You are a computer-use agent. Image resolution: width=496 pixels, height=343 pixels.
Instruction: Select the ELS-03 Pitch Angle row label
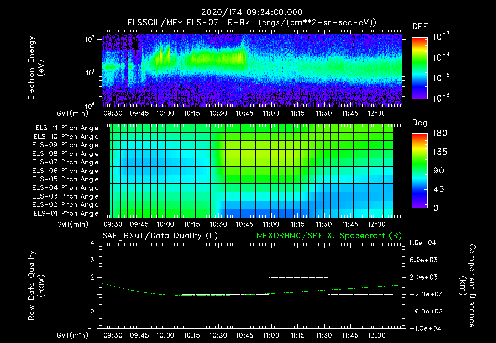[x=66, y=196]
